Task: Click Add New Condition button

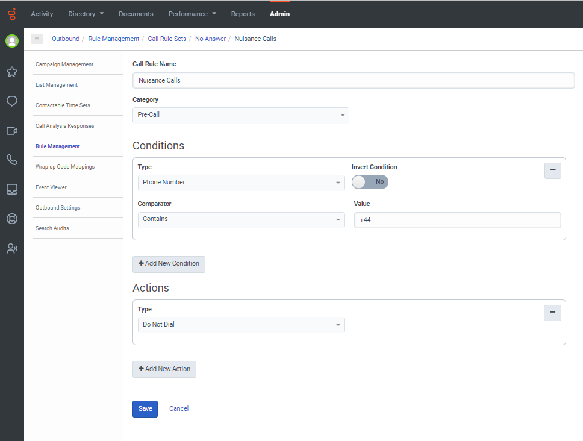Action: coord(169,264)
